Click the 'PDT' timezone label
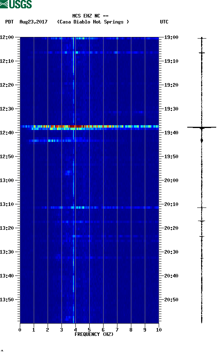Image resolution: width=219 pixels, height=355 pixels. 9,22
